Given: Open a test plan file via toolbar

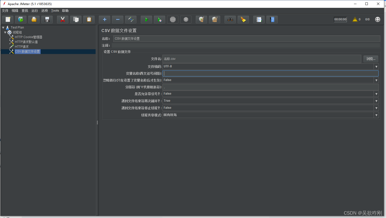Looking at the screenshot, I should coord(34,19).
